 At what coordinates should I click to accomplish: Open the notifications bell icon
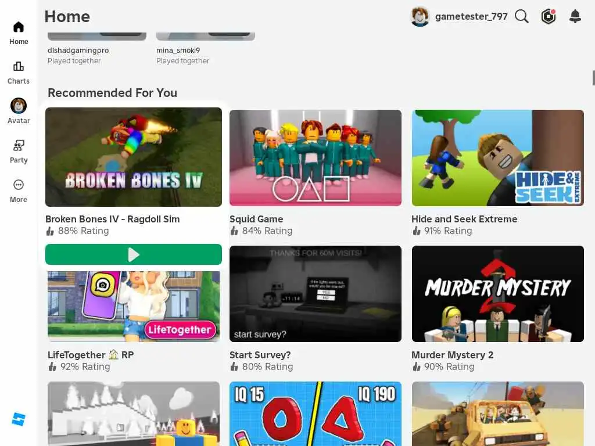(x=575, y=16)
